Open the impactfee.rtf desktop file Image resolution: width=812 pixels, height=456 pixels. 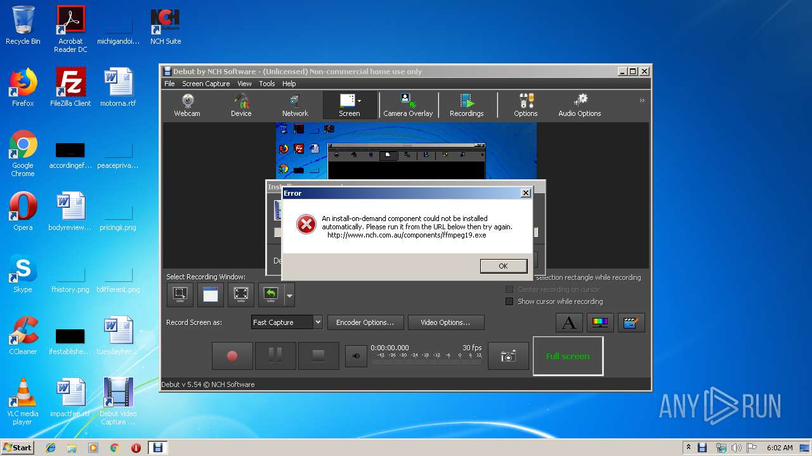pos(70,398)
